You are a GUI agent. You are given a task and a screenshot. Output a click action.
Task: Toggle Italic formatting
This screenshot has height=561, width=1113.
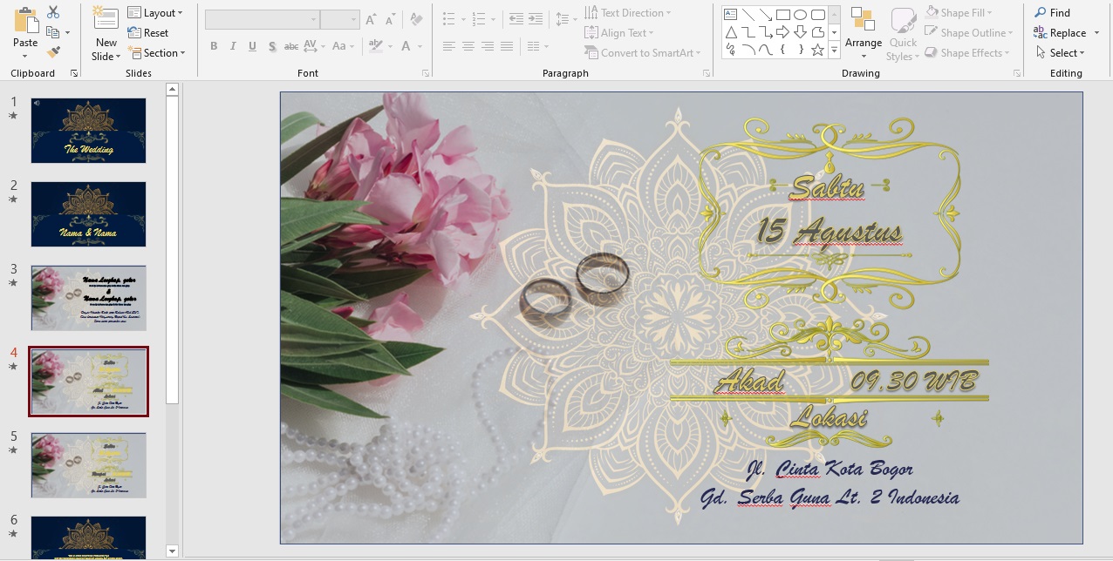click(233, 46)
